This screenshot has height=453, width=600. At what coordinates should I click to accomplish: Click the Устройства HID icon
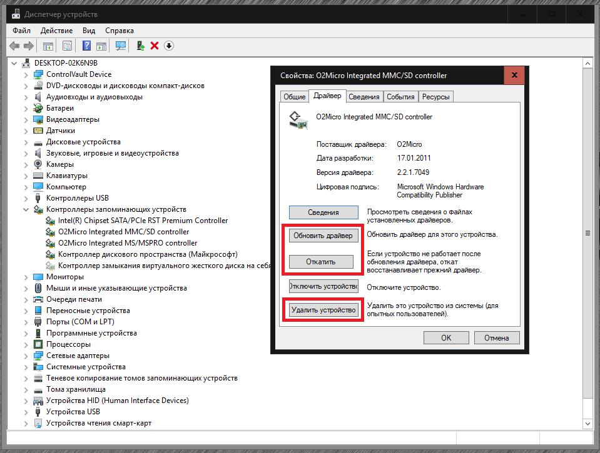click(38, 401)
